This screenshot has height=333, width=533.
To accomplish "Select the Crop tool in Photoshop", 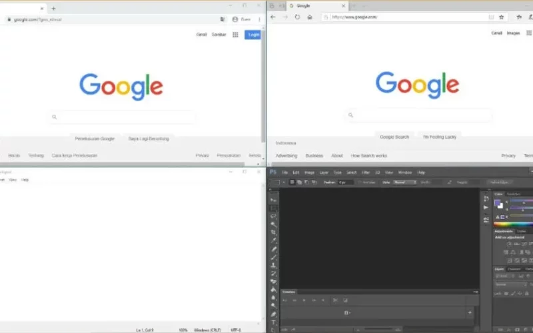I will (273, 232).
